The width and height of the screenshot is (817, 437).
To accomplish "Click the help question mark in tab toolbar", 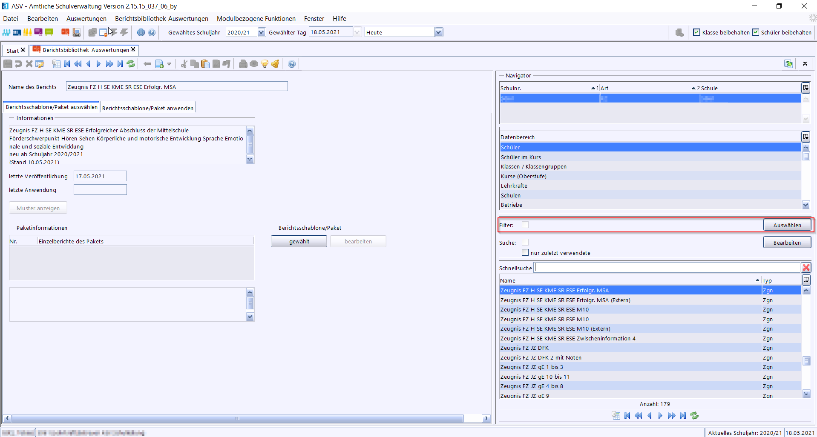I will pos(292,64).
